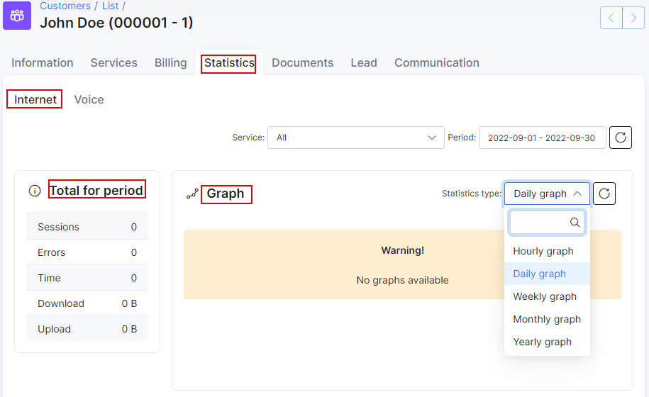This screenshot has height=397, width=649.
Task: Go to next customer arrow
Action: coord(633,18)
